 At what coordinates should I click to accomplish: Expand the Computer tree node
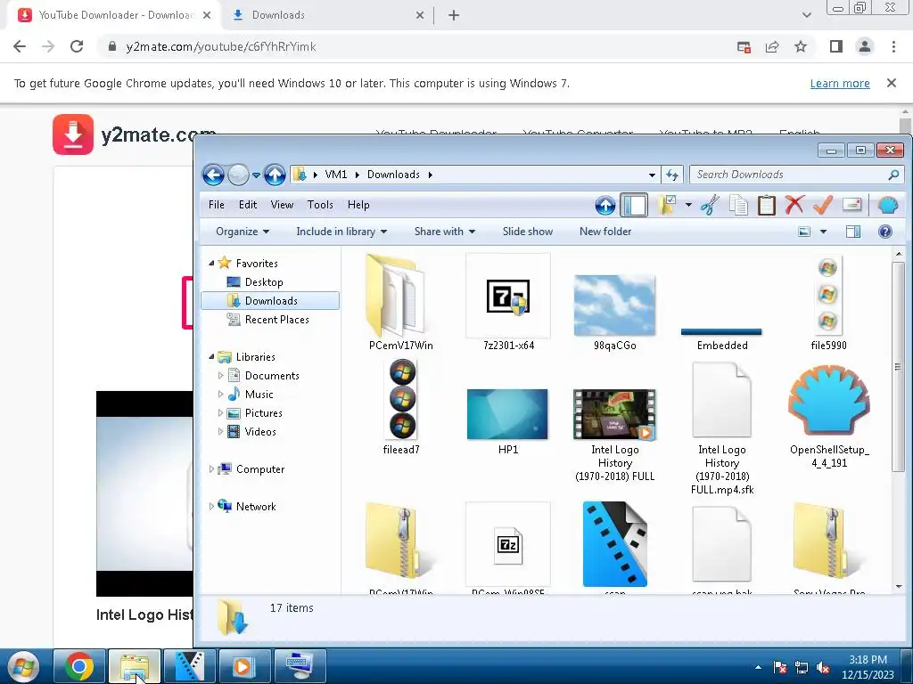pos(211,469)
